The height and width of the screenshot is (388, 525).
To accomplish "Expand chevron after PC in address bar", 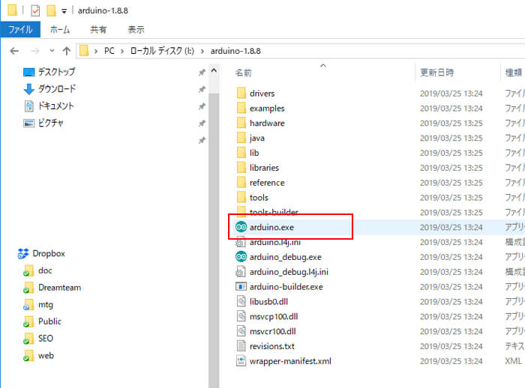I will pyautogui.click(x=122, y=51).
